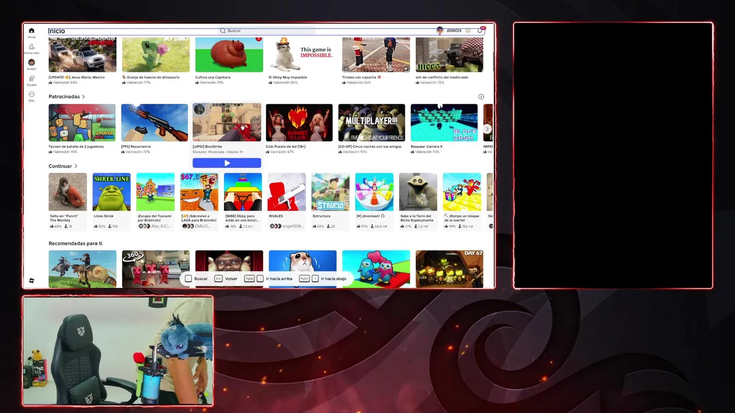Open the Granja de huevos de dinosaurio thumbnail
This screenshot has height=413, width=735.
(x=156, y=54)
